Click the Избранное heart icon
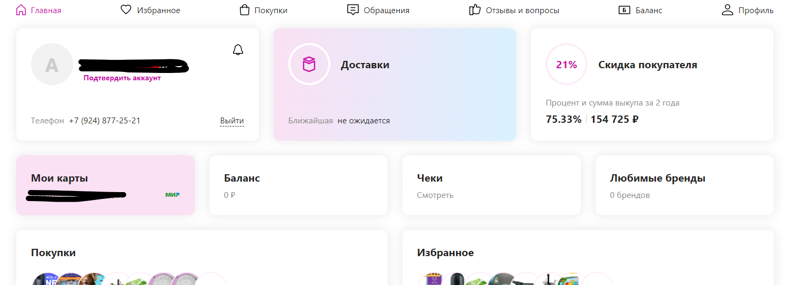Viewport: 797px width, 285px height. 126,10
